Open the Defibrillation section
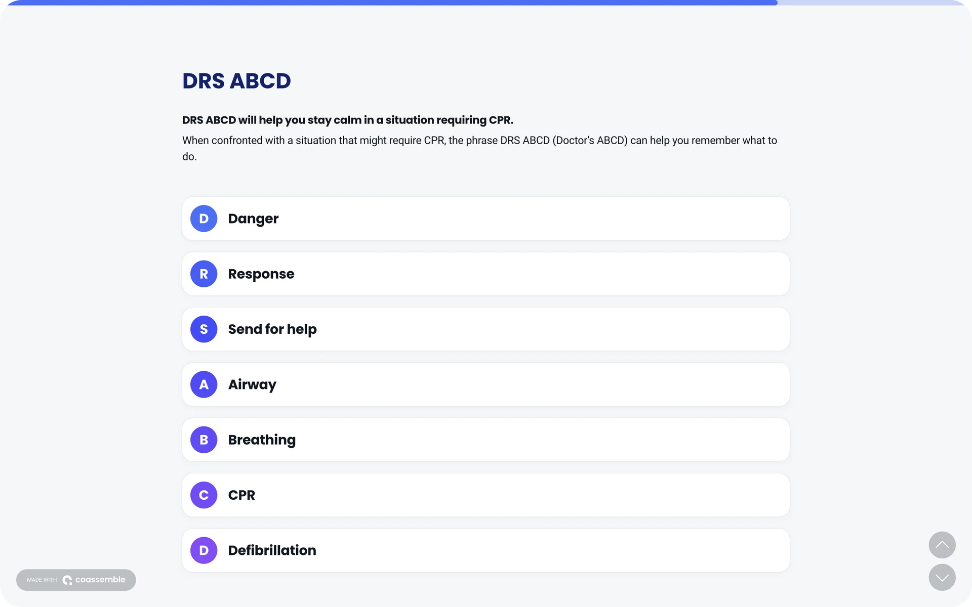The width and height of the screenshot is (972, 607). [x=486, y=550]
